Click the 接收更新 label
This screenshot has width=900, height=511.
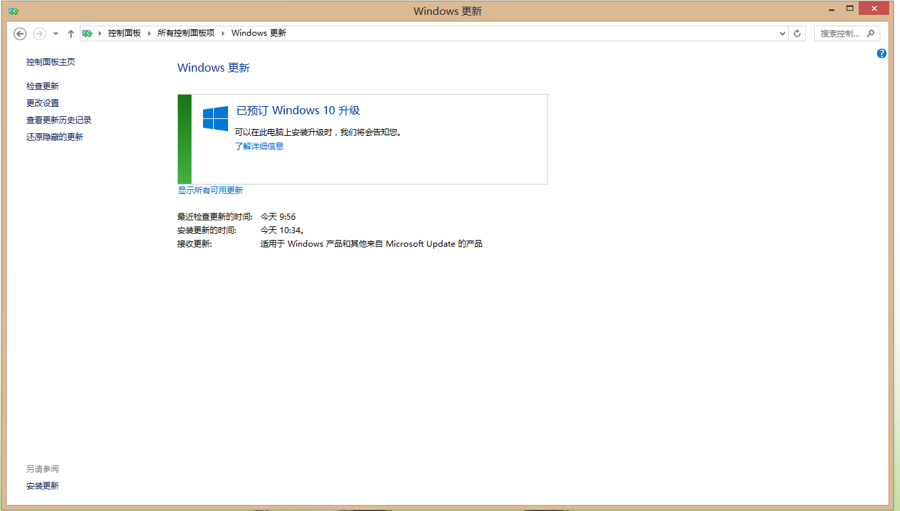195,244
